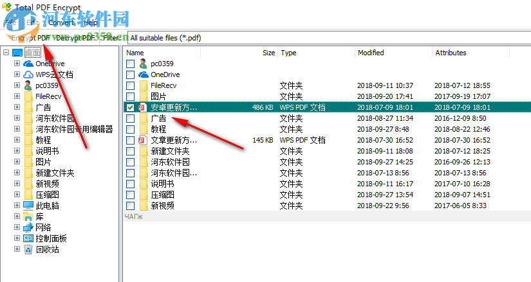Select 教程 folder in tree
Viewport: 531px width, 282px height.
(43, 140)
